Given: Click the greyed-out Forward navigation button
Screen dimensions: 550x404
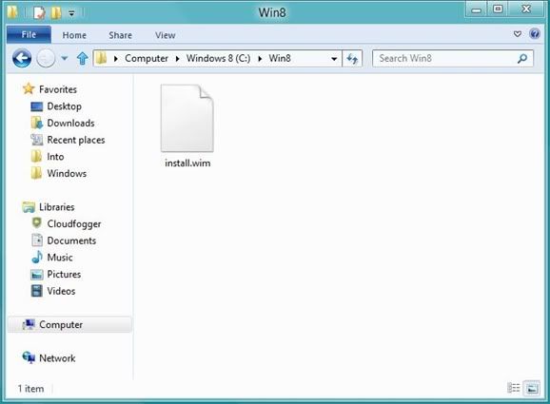Looking at the screenshot, I should point(46,58).
